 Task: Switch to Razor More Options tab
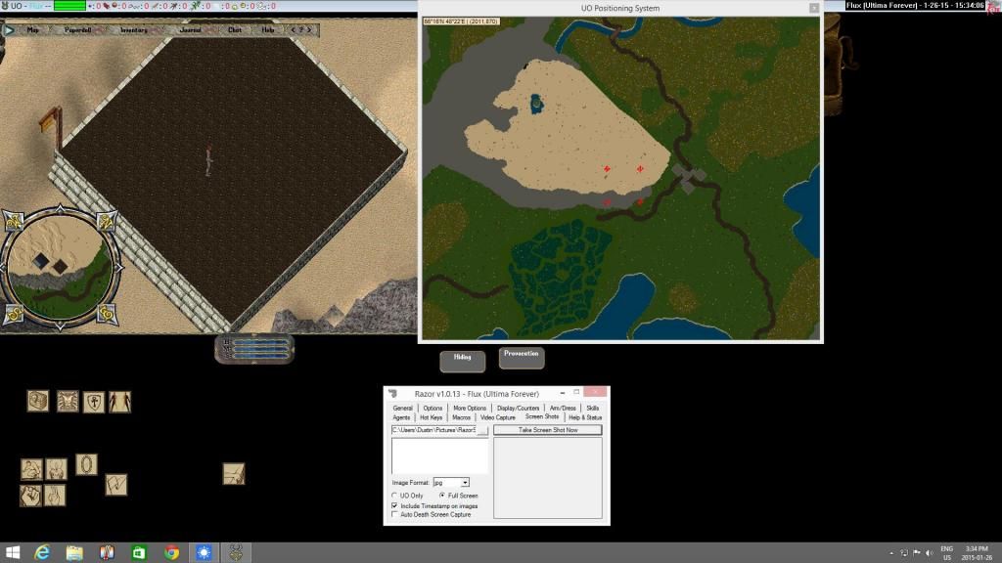(x=470, y=408)
